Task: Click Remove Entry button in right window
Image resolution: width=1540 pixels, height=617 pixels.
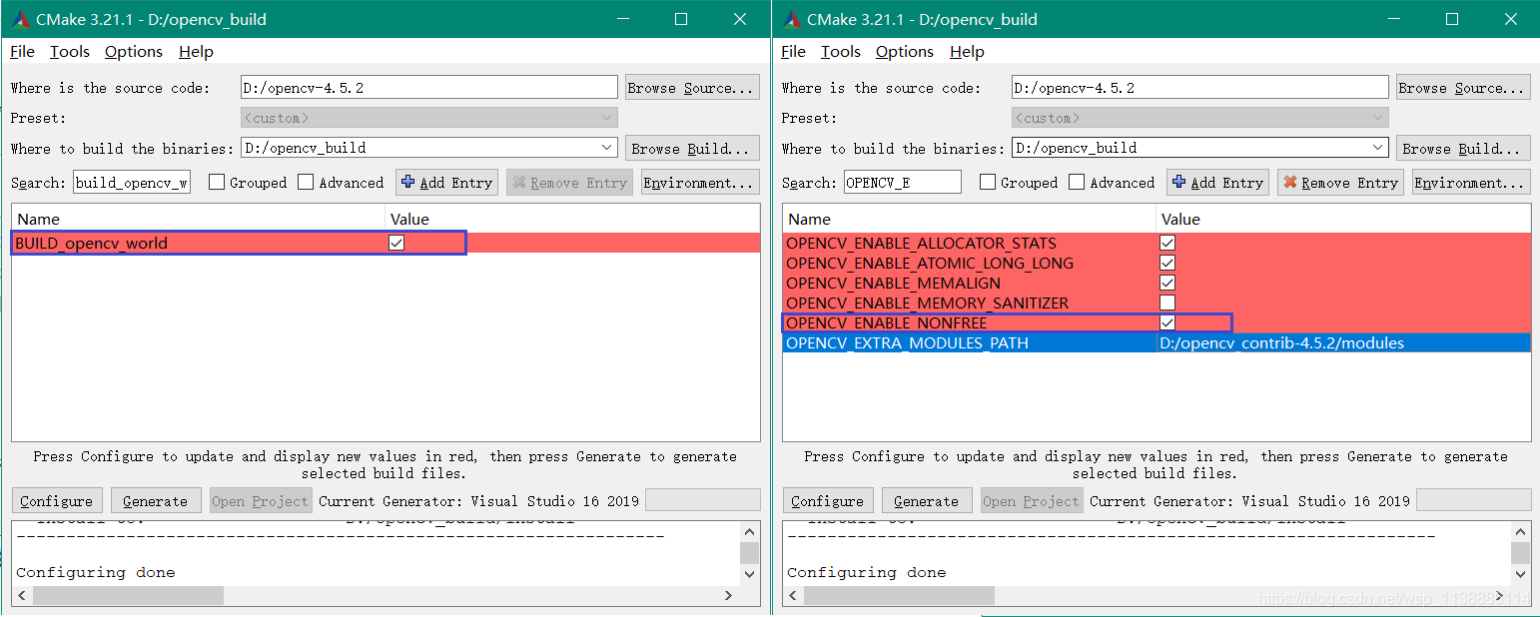Action: (x=1340, y=183)
